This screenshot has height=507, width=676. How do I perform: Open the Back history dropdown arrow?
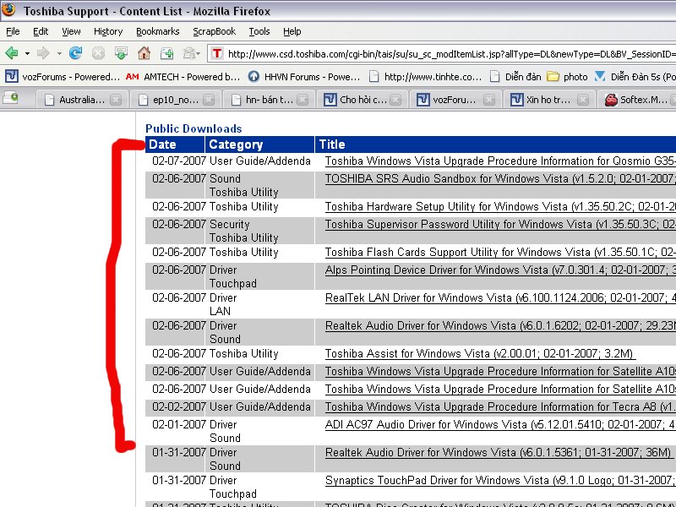(x=27, y=54)
